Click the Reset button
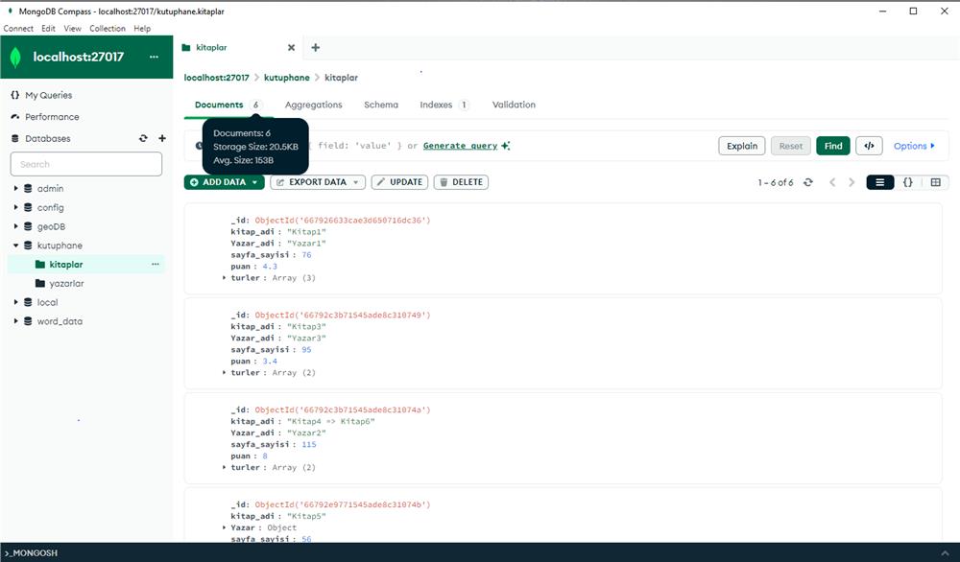 [x=790, y=146]
